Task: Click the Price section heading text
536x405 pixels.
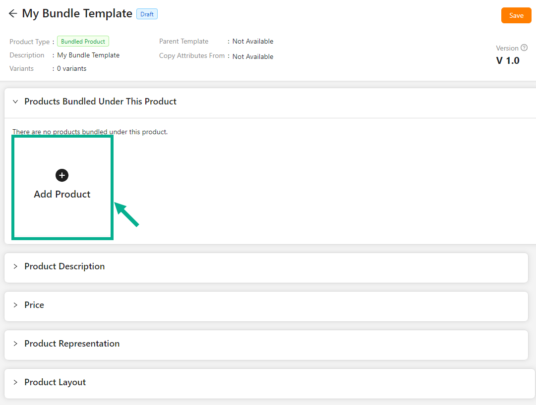Action: (x=34, y=305)
